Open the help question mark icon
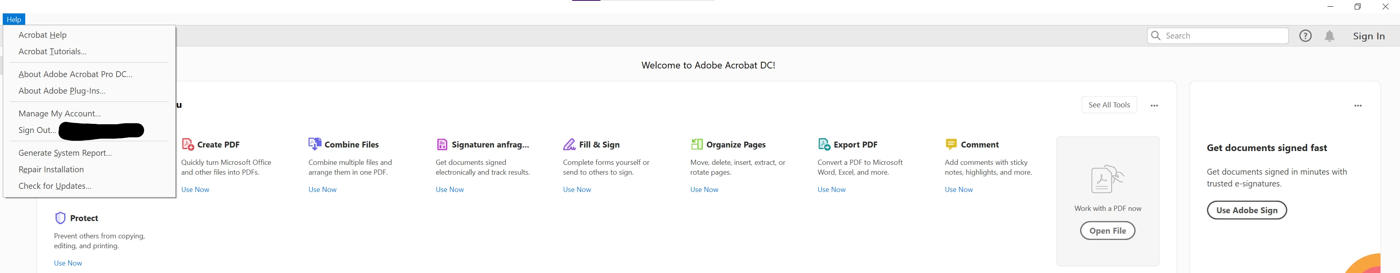 pyautogui.click(x=1305, y=36)
